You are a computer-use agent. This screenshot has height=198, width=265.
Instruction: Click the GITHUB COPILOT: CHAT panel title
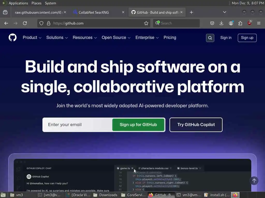[39, 168]
